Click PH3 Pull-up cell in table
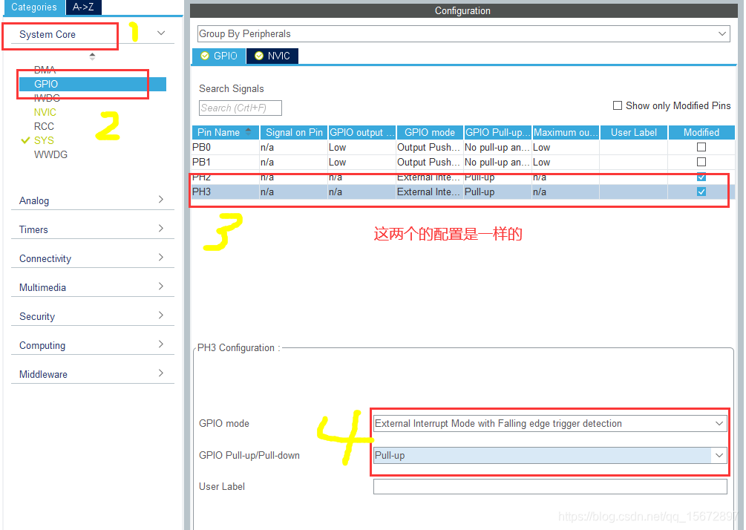Image resolution: width=746 pixels, height=530 pixels. click(x=497, y=192)
